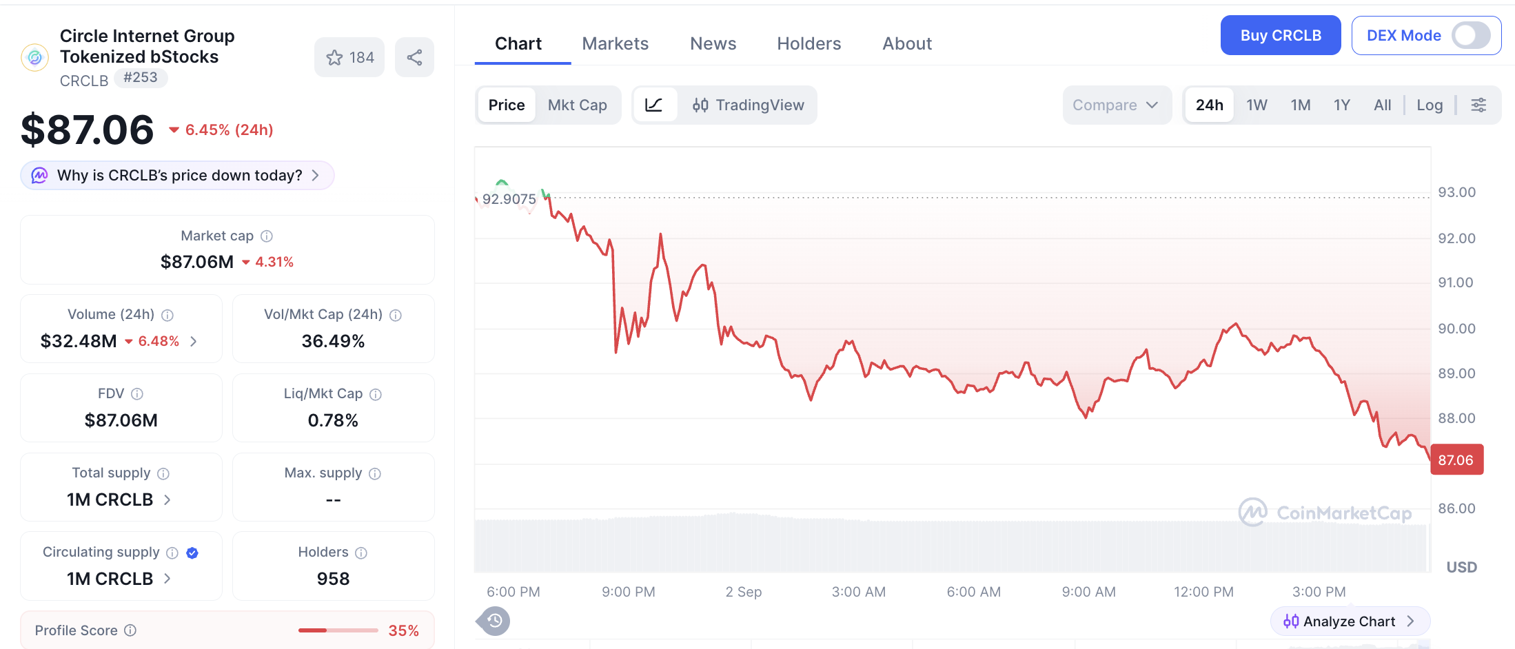Viewport: 1515px width, 649px height.
Task: Add CRCLB to watchlist using star icon
Action: click(x=349, y=57)
